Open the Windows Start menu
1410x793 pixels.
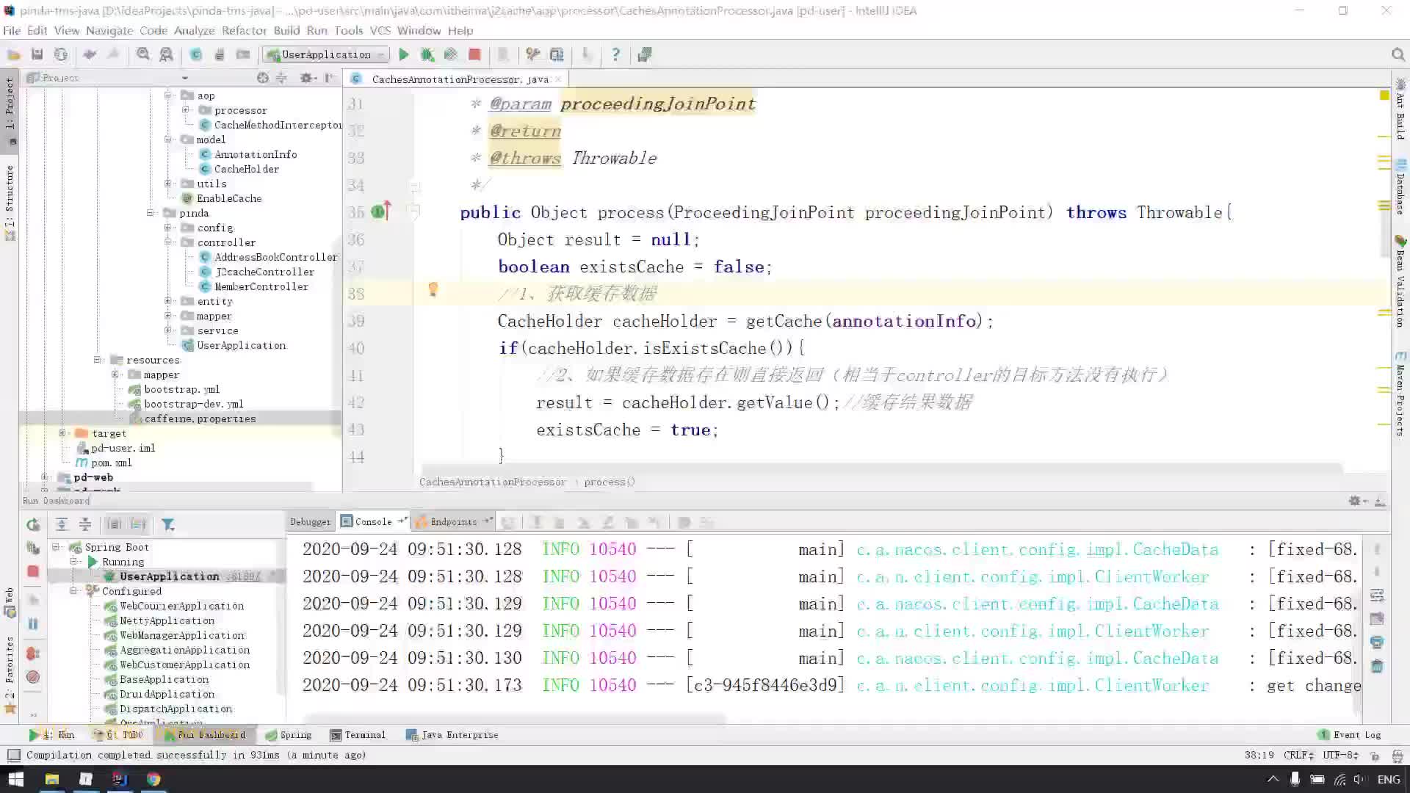point(16,779)
